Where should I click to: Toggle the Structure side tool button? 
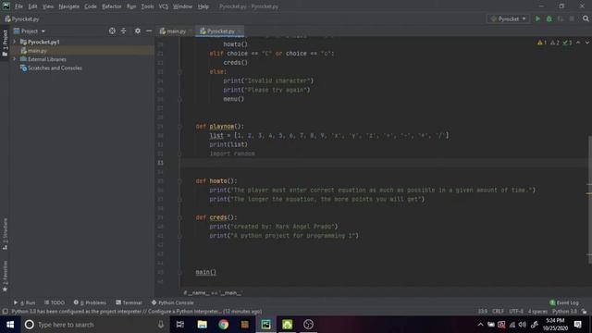pos(5,233)
